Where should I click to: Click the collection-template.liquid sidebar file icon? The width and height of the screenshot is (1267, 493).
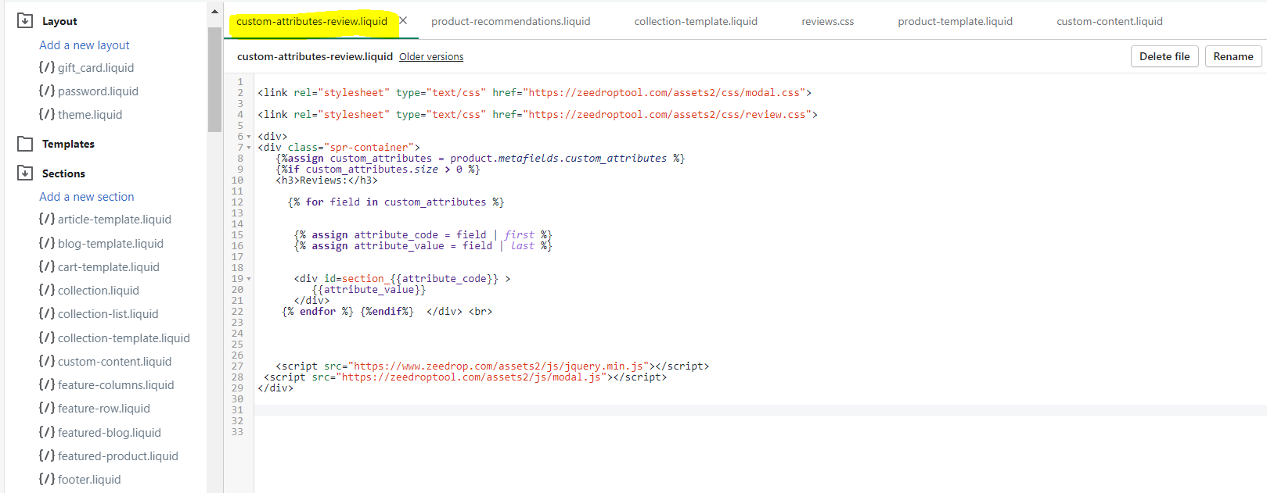[47, 338]
